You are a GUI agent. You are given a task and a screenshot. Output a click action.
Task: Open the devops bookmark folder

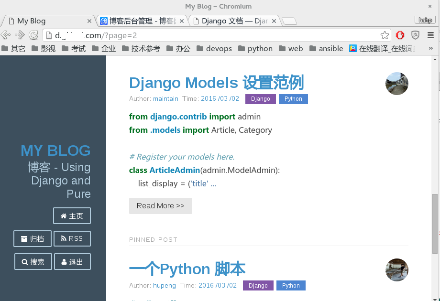(214, 48)
